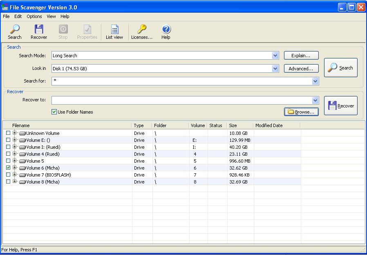The image size is (367, 255).
Task: Open Help via the question mark icon
Action: point(166,29)
